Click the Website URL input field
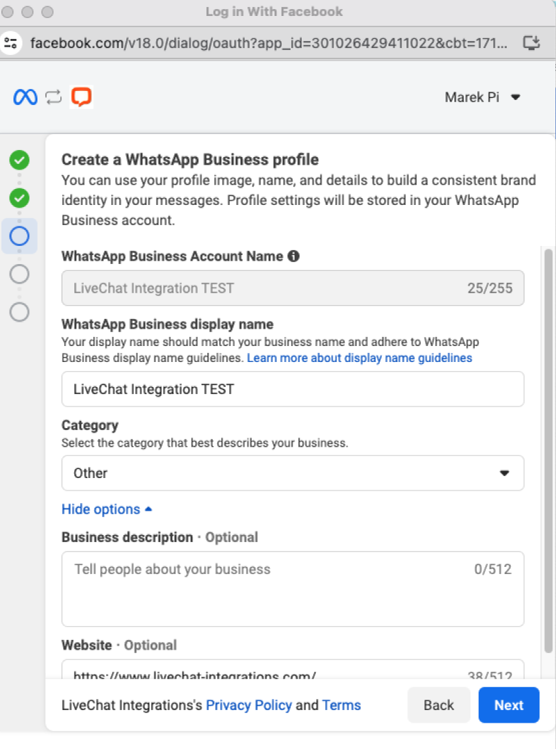Image resolution: width=556 pixels, height=749 pixels. [x=293, y=670]
